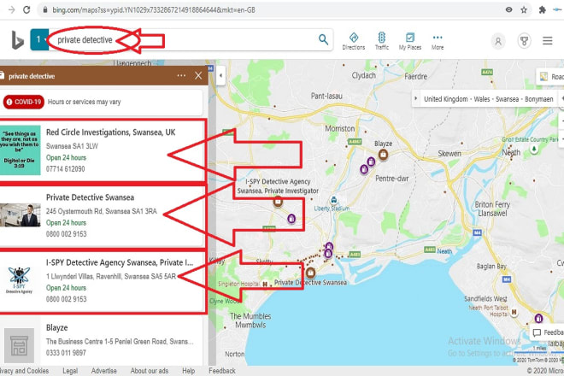Open Directions

pyautogui.click(x=353, y=41)
